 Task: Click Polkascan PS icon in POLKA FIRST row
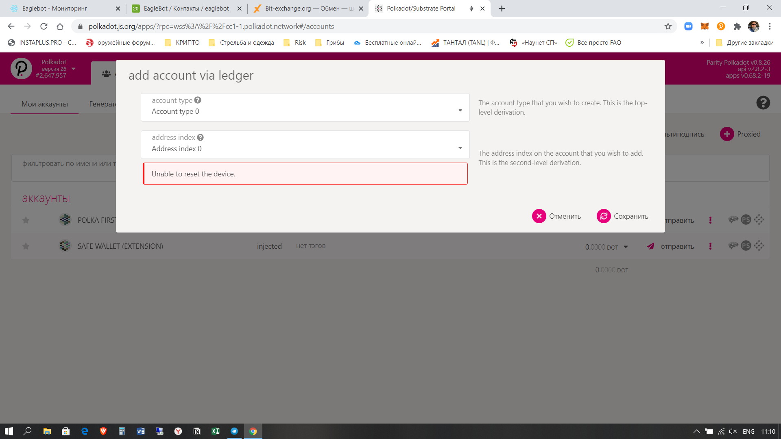[746, 219]
